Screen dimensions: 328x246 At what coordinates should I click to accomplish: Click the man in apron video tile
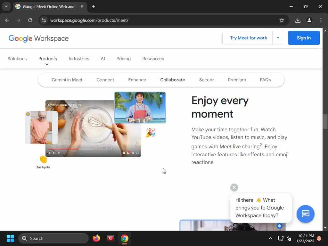coord(140,108)
